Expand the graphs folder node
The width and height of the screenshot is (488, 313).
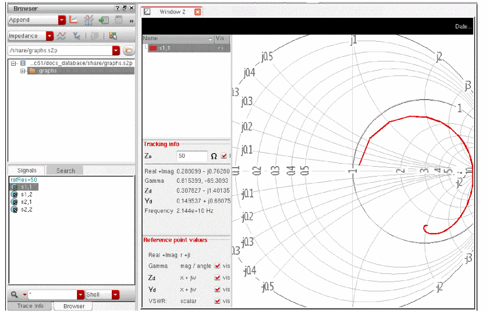point(23,71)
